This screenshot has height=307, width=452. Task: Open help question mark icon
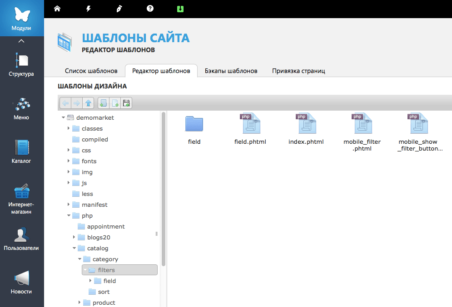tap(150, 9)
